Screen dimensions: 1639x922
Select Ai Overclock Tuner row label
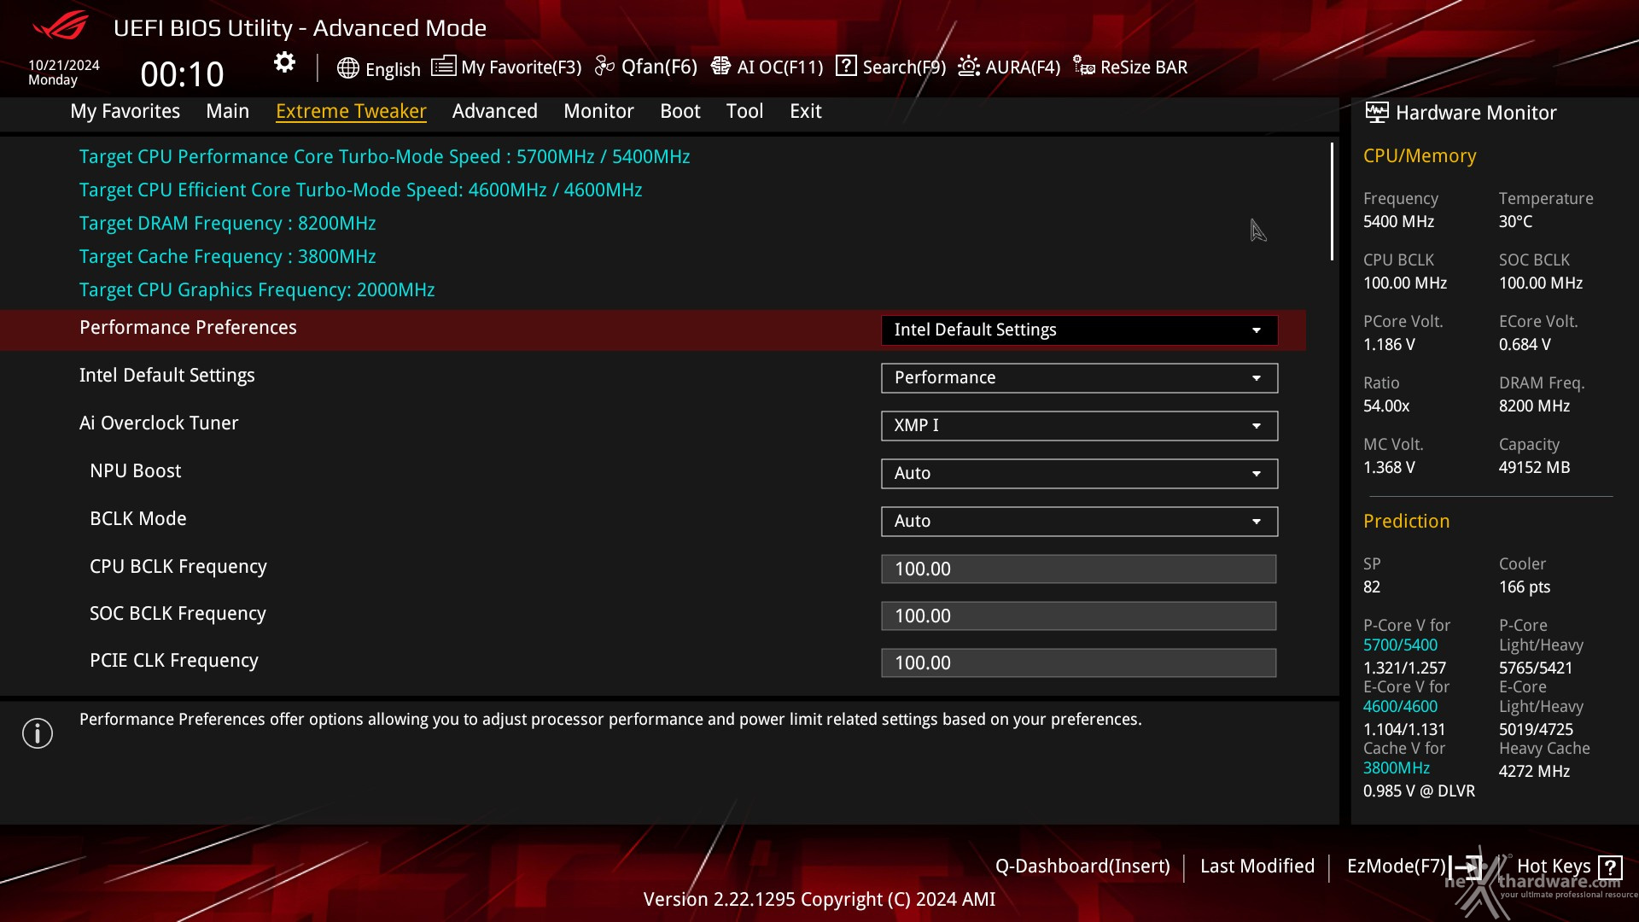159,423
